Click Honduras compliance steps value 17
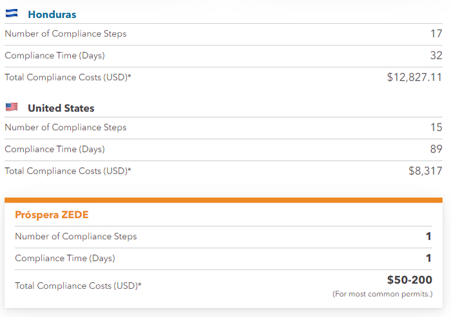The height and width of the screenshot is (317, 451). click(436, 33)
